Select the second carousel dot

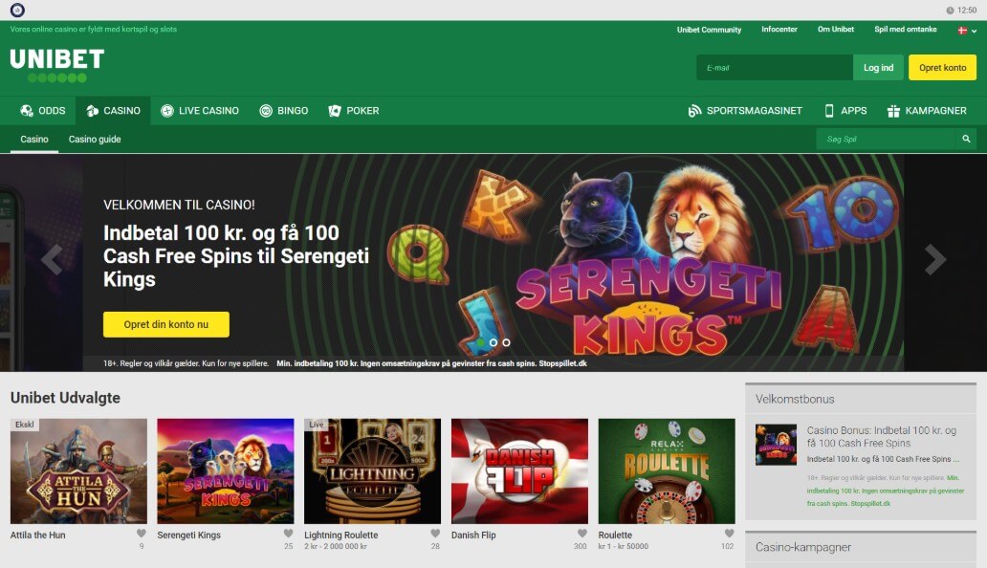(x=493, y=343)
